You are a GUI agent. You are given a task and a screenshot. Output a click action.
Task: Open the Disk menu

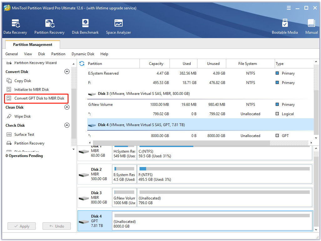coord(42,54)
